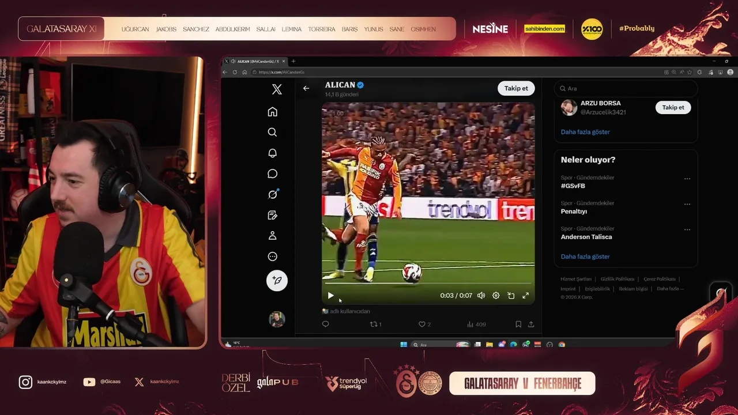738x415 pixels.
Task: Click the Ara search field on X
Action: tap(626, 88)
